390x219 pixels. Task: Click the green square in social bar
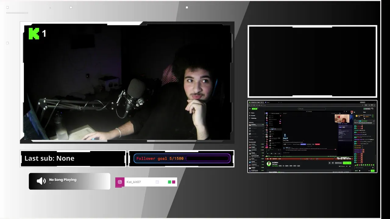point(169,182)
